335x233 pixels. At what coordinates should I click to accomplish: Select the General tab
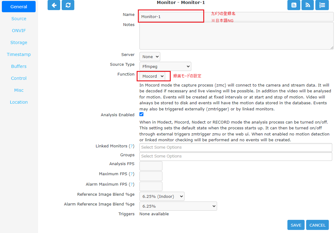pos(19,7)
